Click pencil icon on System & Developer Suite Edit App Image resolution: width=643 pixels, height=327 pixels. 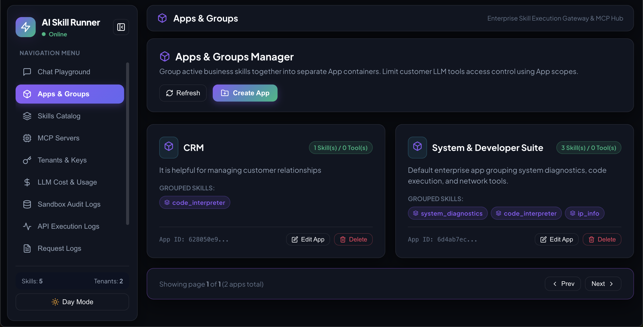(544, 239)
